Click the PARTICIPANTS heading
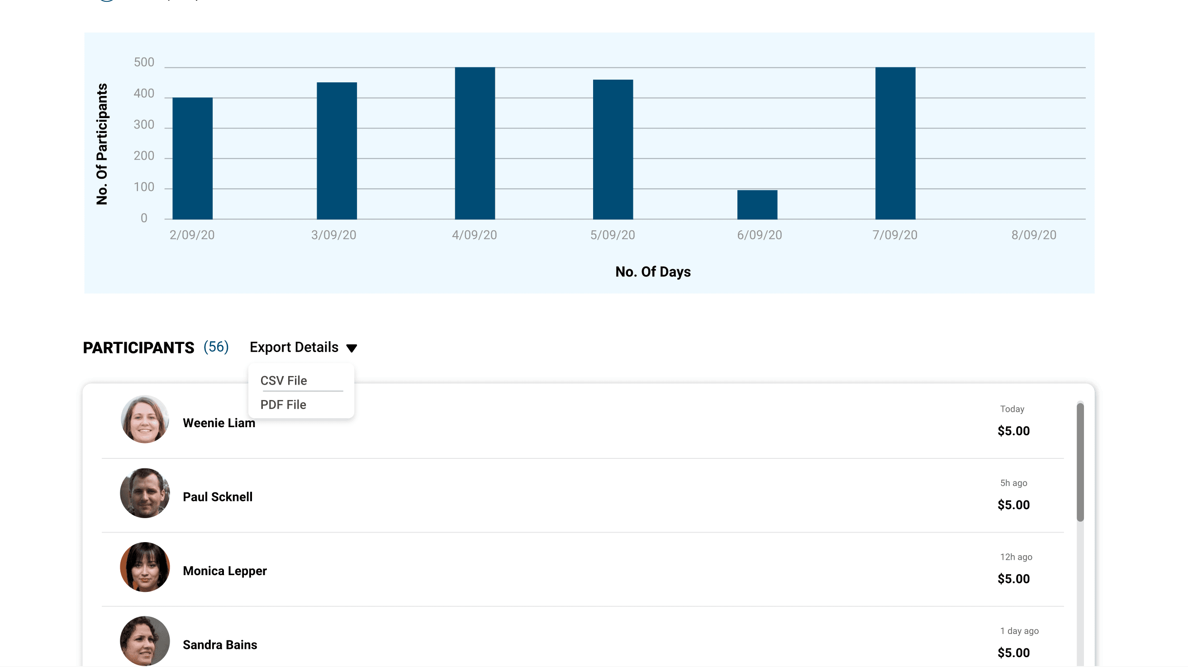Viewport: 1188px width, 667px height. 139,348
